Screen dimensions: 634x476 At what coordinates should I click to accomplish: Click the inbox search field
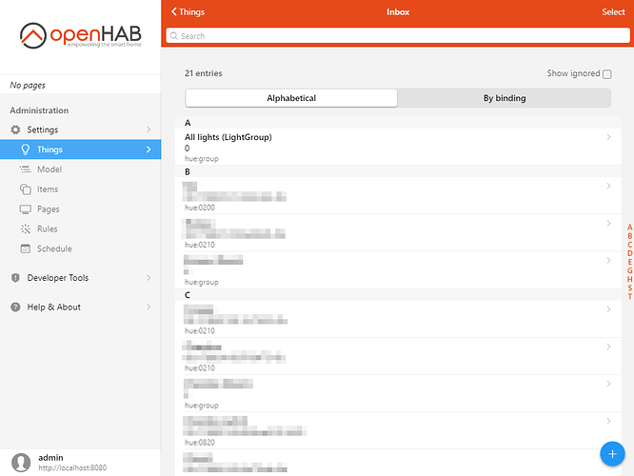(398, 36)
